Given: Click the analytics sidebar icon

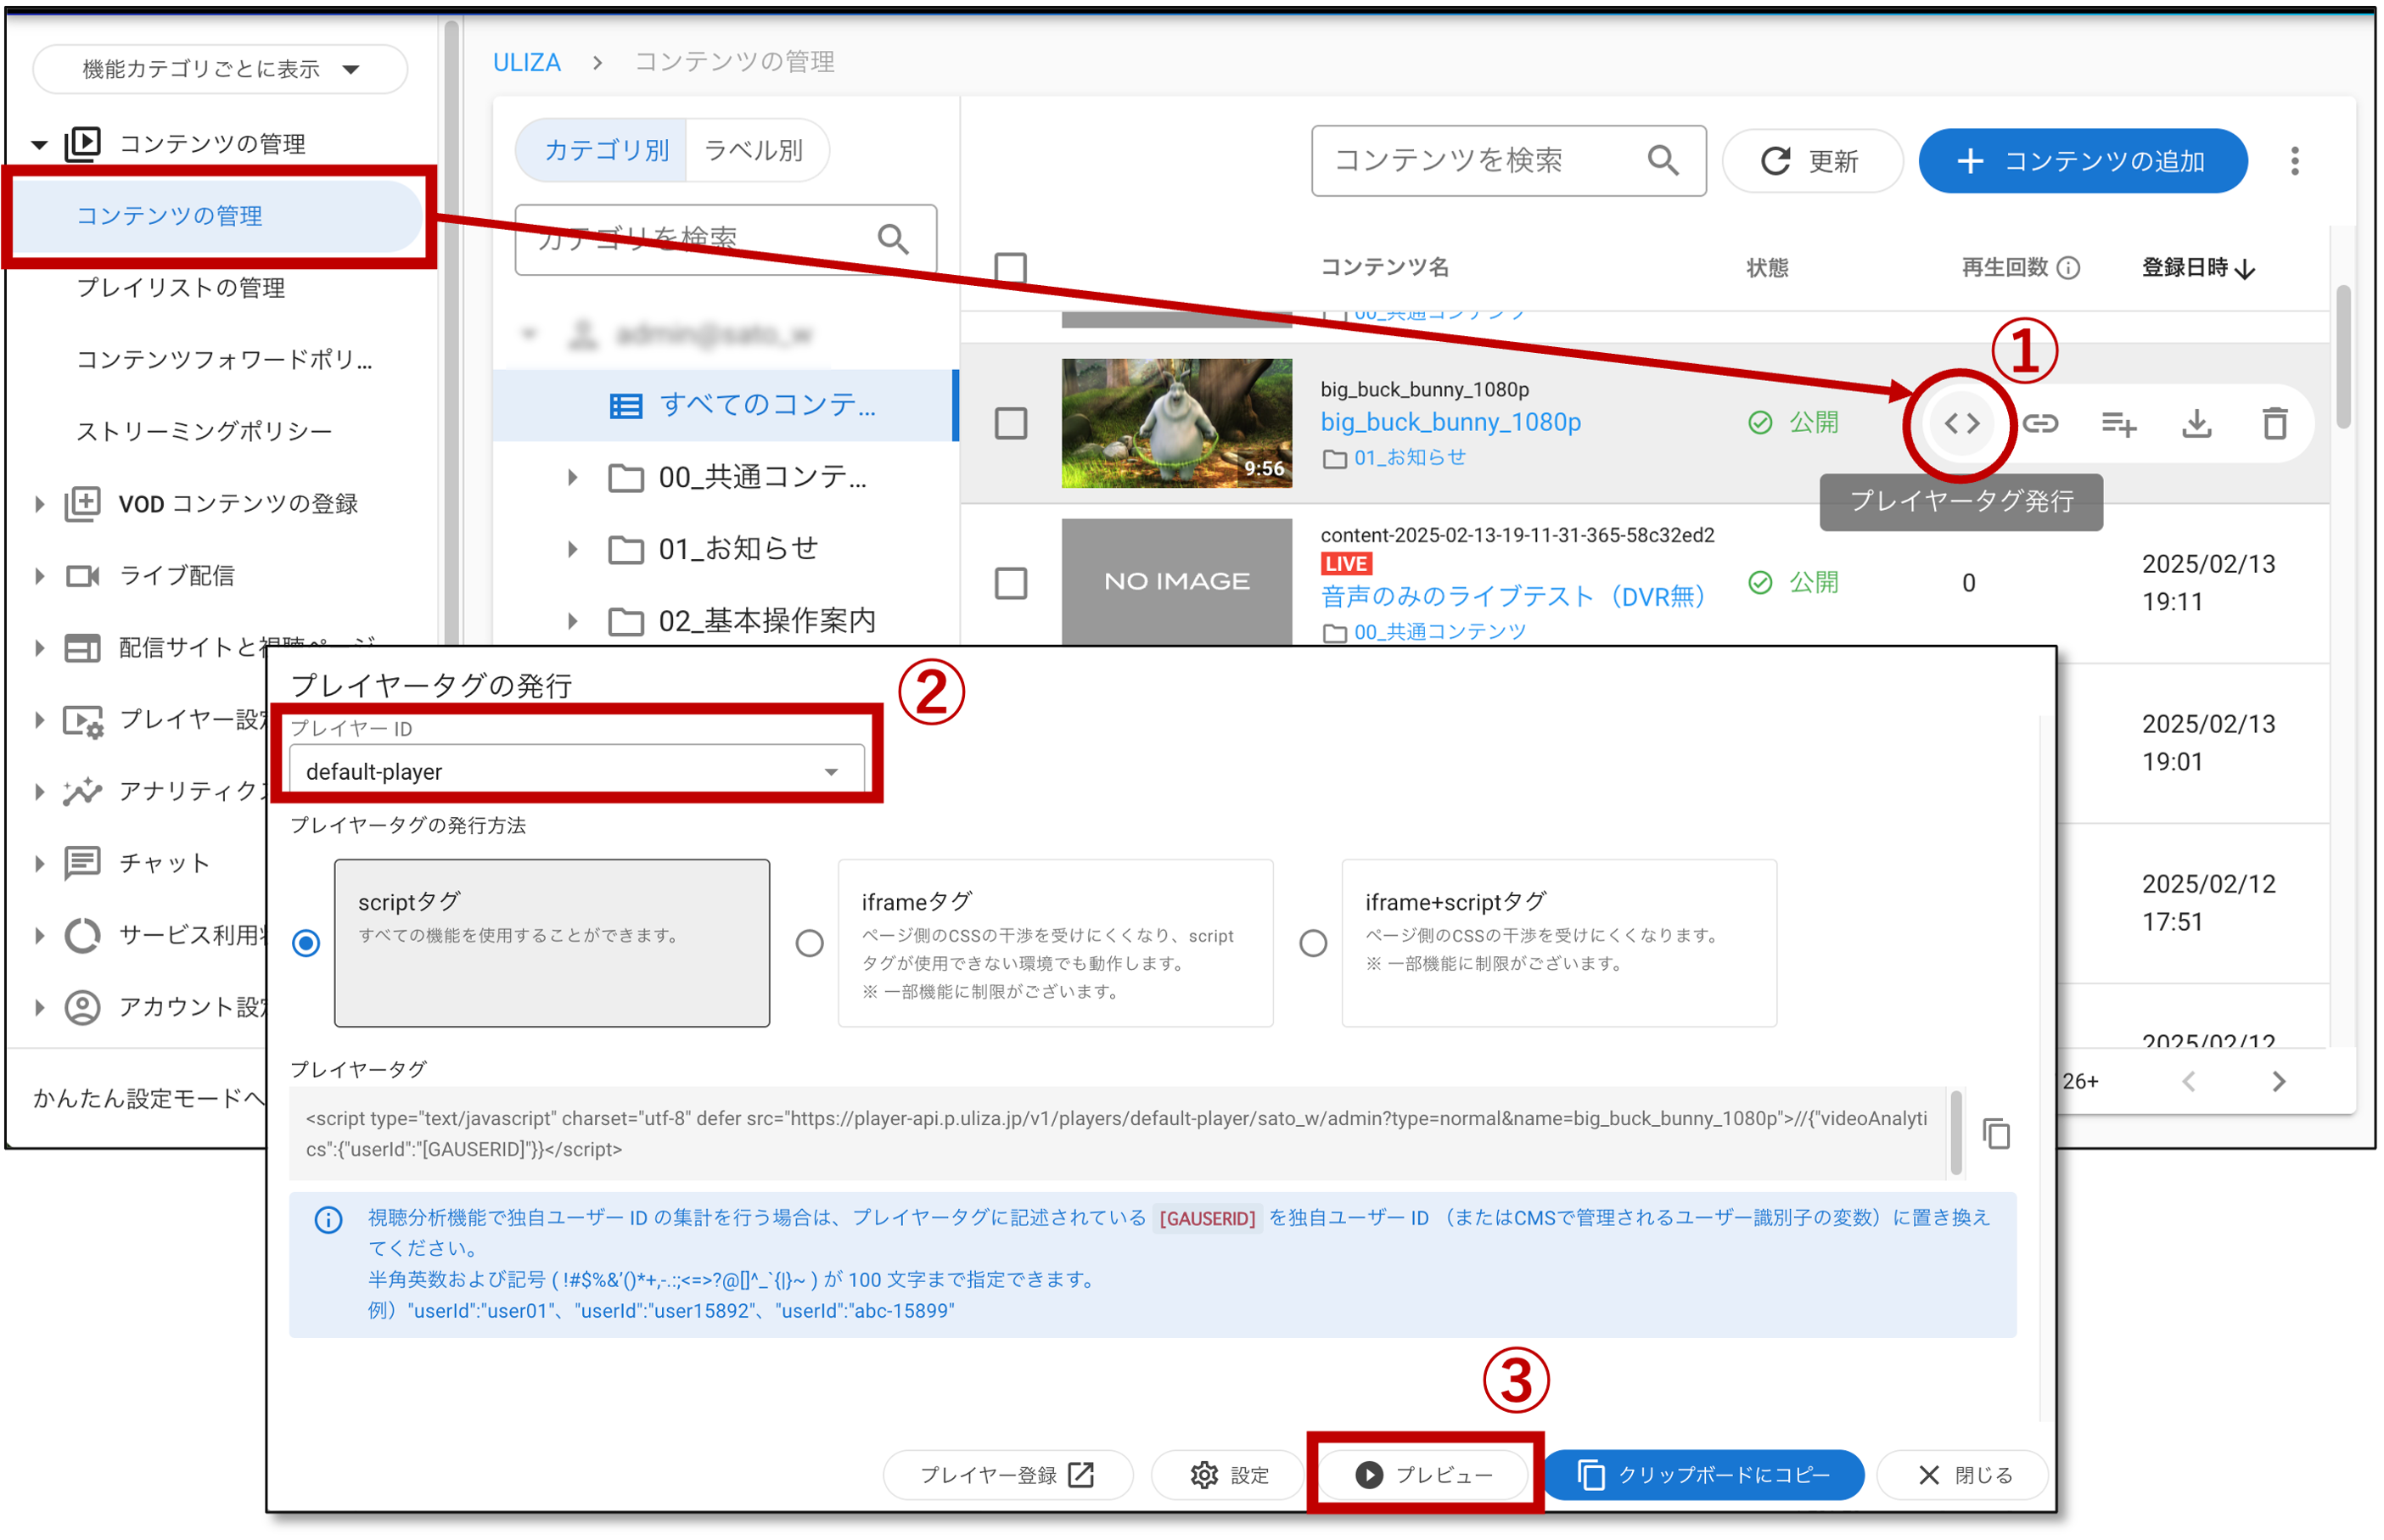Looking at the screenshot, I should click(82, 791).
